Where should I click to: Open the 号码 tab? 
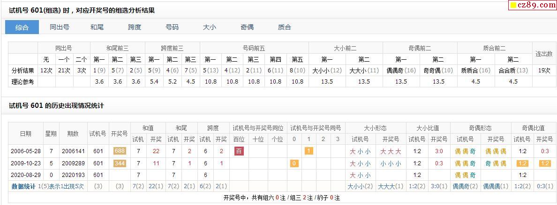[172, 27]
